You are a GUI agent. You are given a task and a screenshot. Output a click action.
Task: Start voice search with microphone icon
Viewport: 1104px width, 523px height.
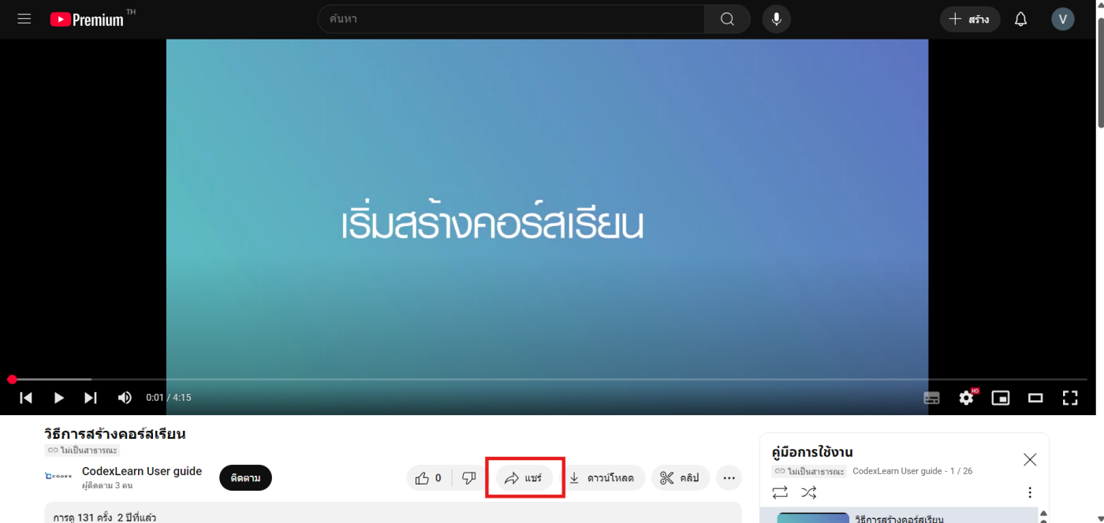(x=776, y=20)
